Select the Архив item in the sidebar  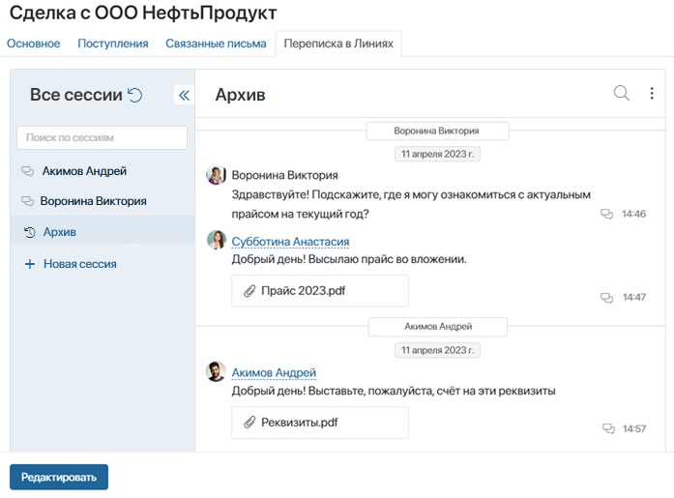click(x=103, y=232)
